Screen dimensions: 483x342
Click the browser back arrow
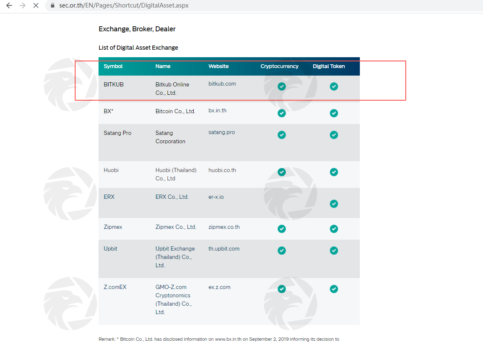pyautogui.click(x=9, y=5)
